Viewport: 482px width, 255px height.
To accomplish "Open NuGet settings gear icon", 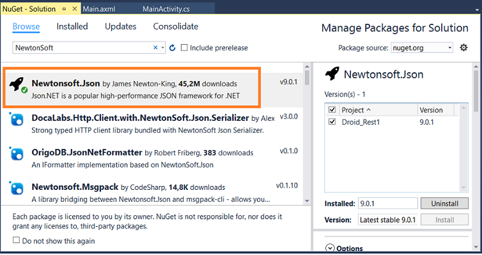I will (x=463, y=48).
